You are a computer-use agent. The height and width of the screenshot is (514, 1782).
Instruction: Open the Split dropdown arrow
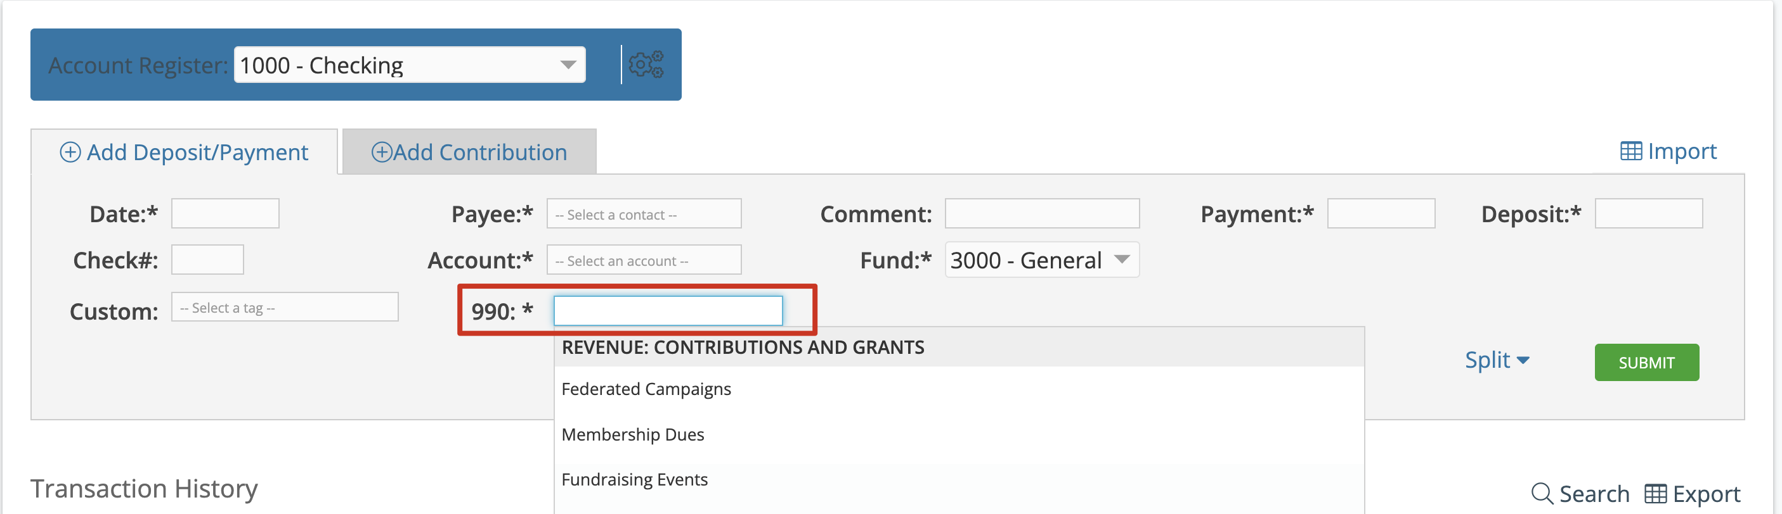pyautogui.click(x=1523, y=360)
